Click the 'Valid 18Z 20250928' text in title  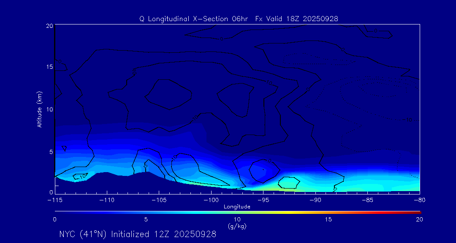click(302, 19)
